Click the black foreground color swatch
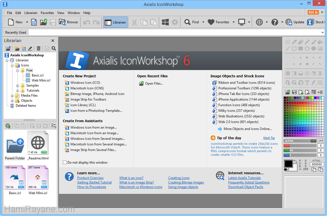Viewport: 327px width, 216px height. (289, 164)
